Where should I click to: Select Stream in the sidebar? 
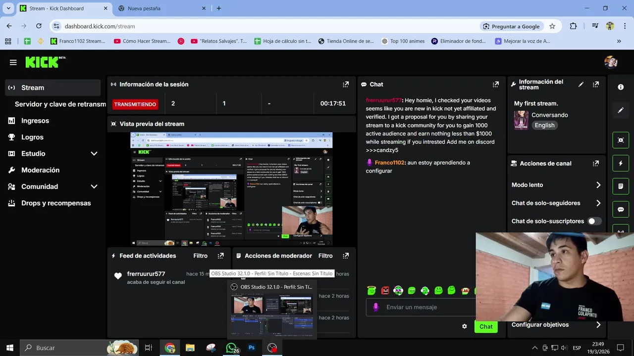[53, 88]
